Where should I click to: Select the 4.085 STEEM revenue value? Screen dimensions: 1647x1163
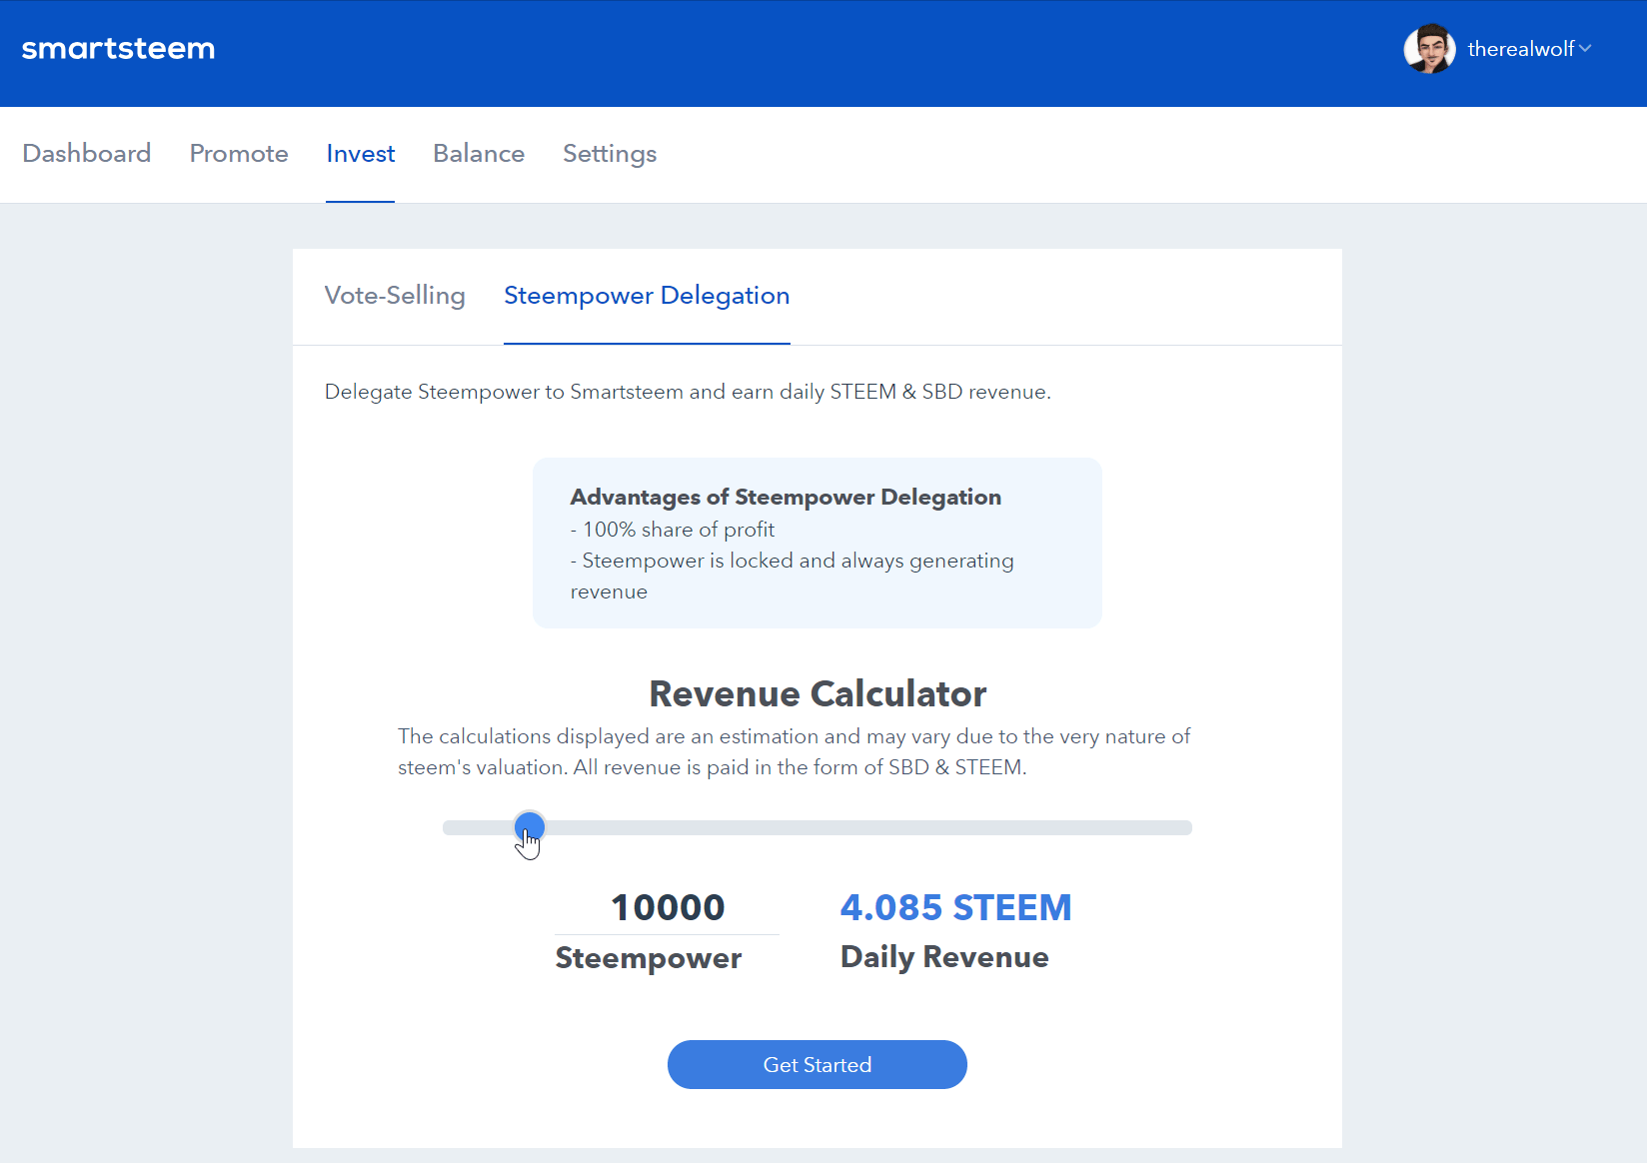955,907
